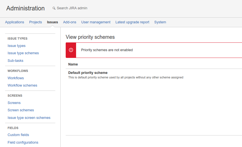
Task: Click the View priority schemes heading
Action: (x=90, y=37)
